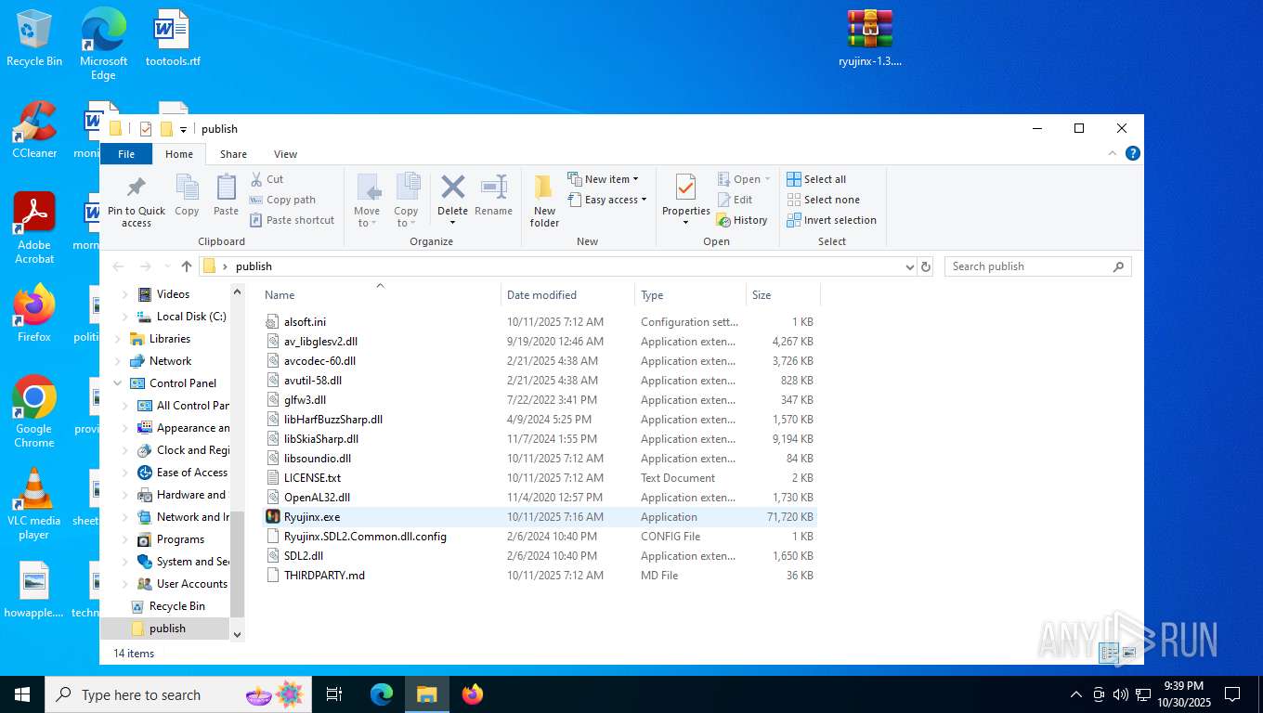Open address bar history dropdown

(x=909, y=266)
